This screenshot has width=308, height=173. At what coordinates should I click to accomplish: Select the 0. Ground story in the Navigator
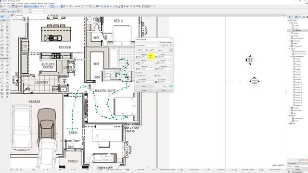[297, 31]
